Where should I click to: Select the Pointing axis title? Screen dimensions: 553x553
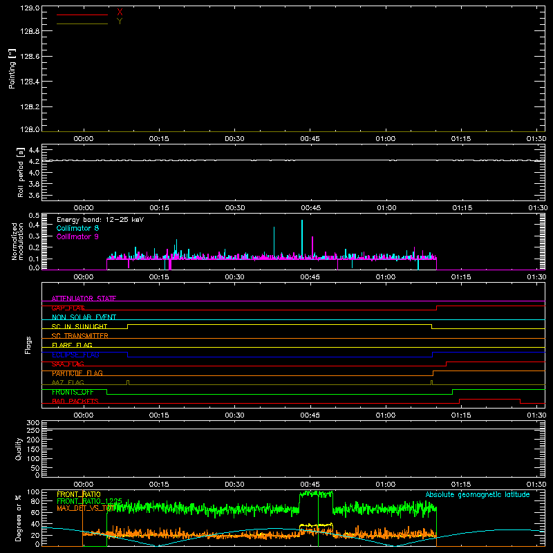click(12, 69)
